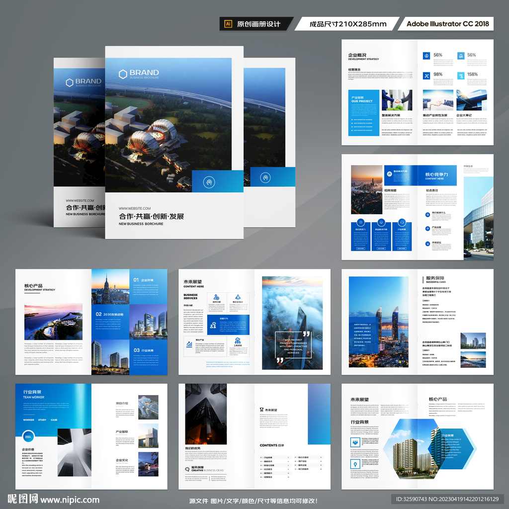The height and width of the screenshot is (509, 509).
Task: Click the 01 企业环境 blue tile
Action: coord(148,287)
